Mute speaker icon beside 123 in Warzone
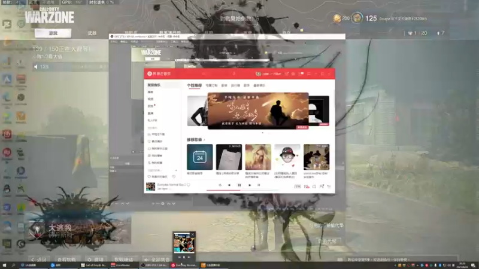 coord(36,66)
